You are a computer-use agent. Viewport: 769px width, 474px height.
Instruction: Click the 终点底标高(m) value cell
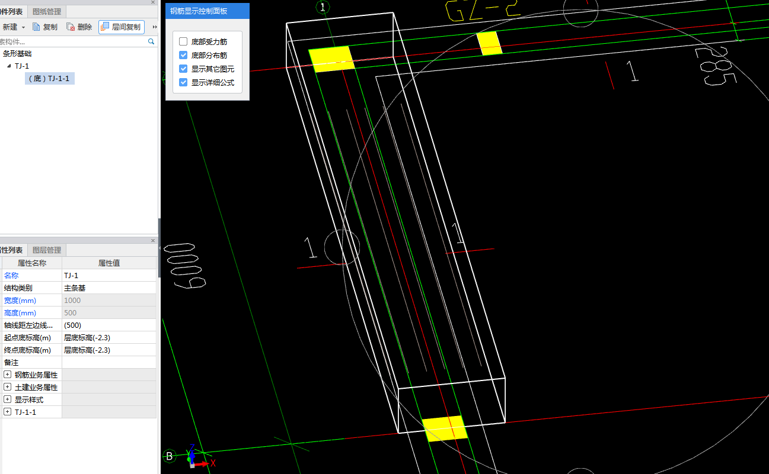[109, 350]
